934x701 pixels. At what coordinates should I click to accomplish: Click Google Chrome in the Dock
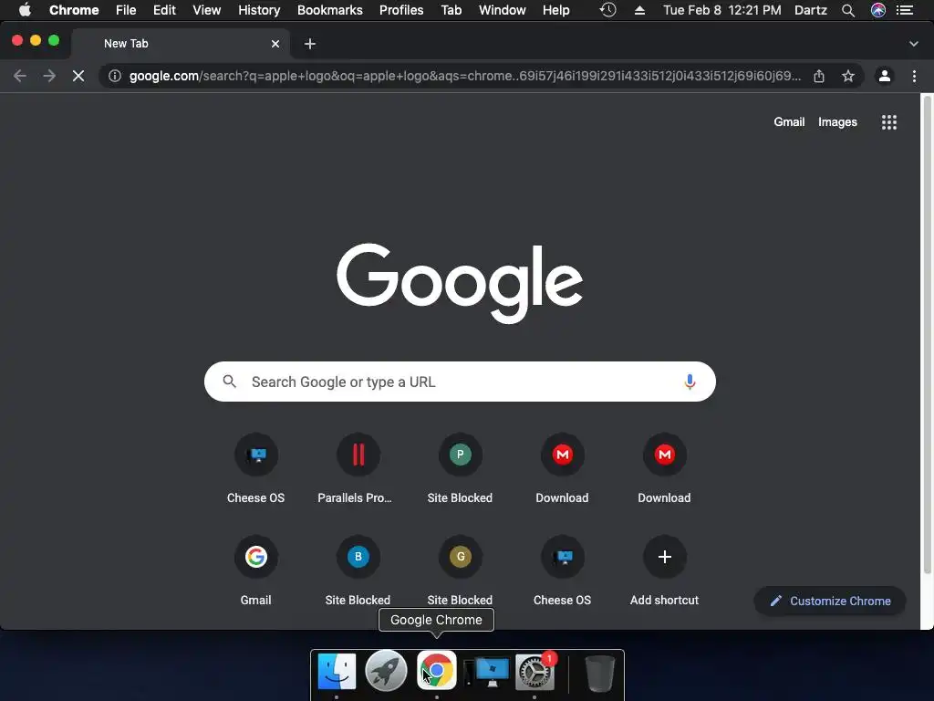click(437, 671)
